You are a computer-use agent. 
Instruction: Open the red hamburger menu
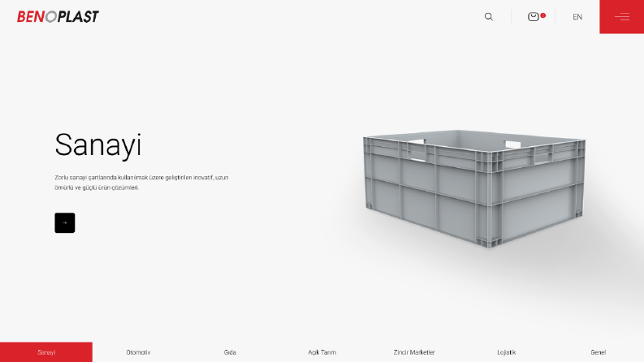(622, 17)
